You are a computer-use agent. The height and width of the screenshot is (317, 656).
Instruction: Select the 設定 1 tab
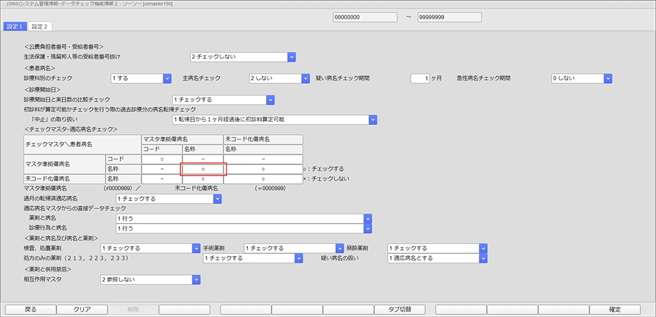(x=14, y=26)
